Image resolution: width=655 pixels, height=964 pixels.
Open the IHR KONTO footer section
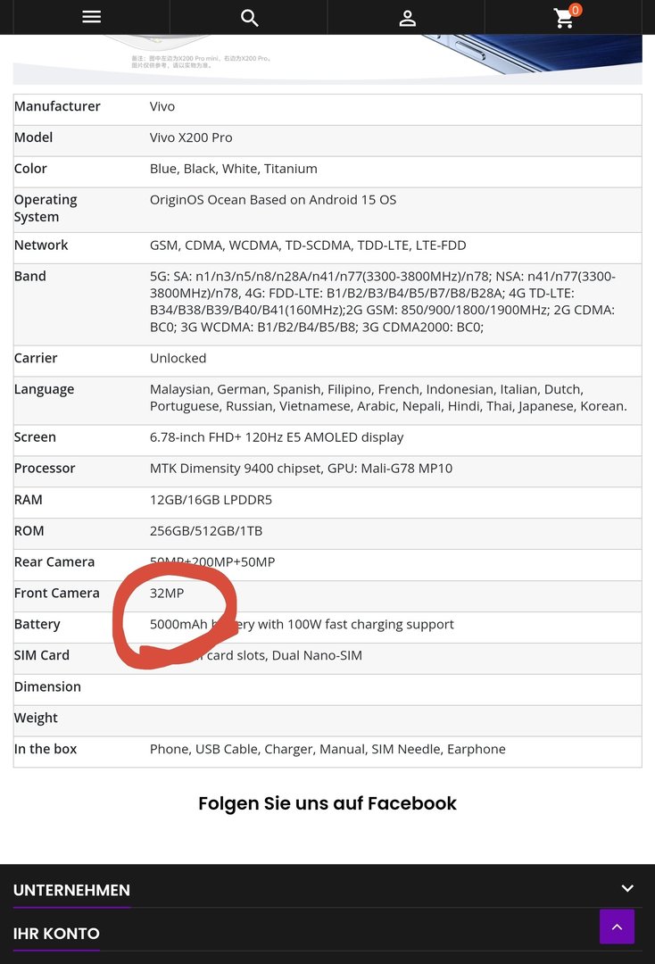coord(56,934)
